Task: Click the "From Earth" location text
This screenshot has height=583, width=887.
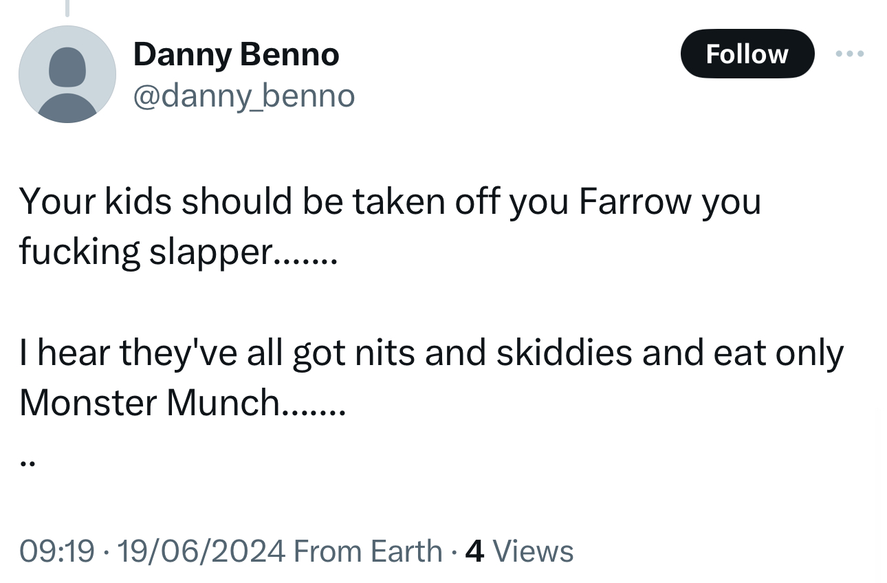Action: coord(368,551)
